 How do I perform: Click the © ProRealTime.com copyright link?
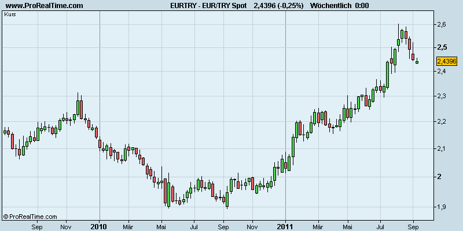pyautogui.click(x=30, y=217)
